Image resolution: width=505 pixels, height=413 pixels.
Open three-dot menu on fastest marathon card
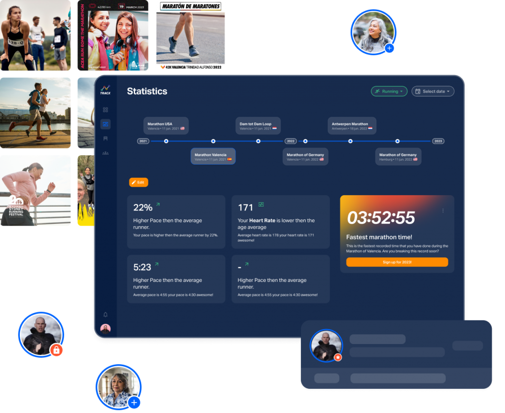pyautogui.click(x=443, y=210)
